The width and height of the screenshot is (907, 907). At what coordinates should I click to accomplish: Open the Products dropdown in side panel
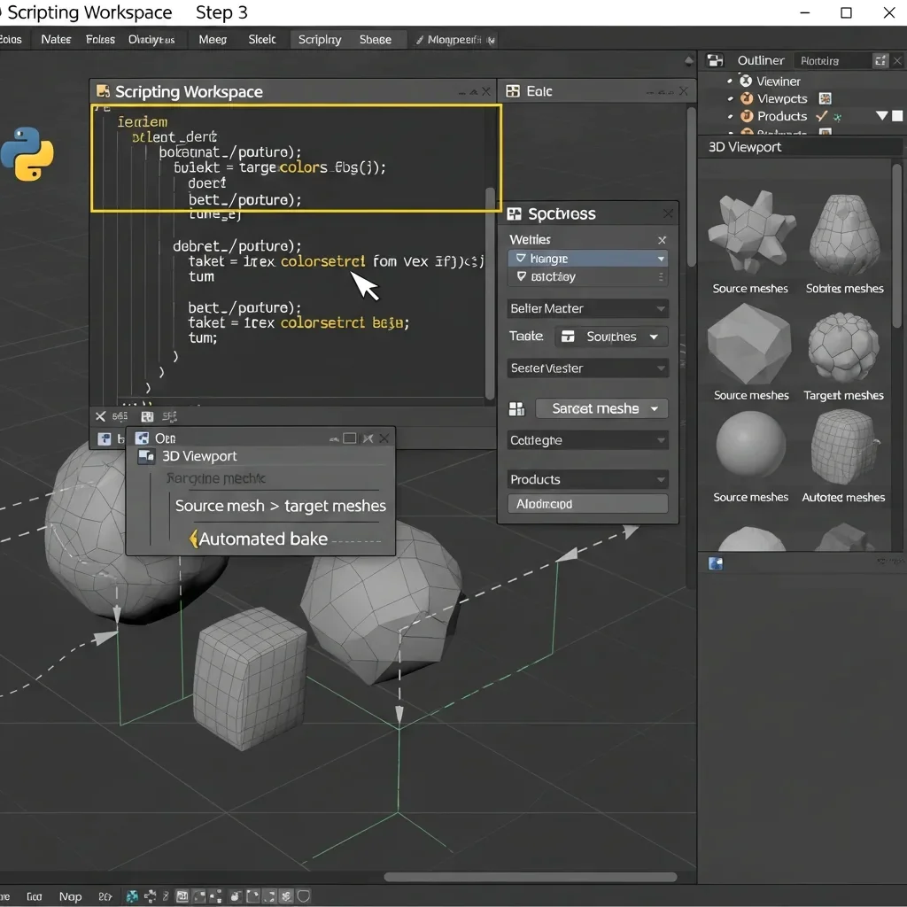tap(588, 479)
